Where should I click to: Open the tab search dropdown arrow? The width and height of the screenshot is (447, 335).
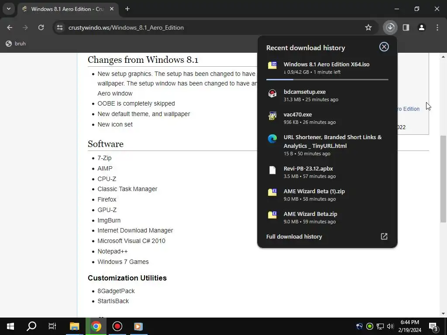[9, 9]
